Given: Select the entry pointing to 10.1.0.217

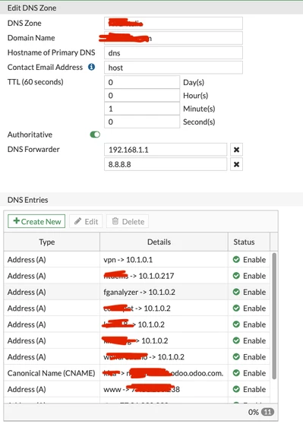Looking at the screenshot, I should 137,276.
